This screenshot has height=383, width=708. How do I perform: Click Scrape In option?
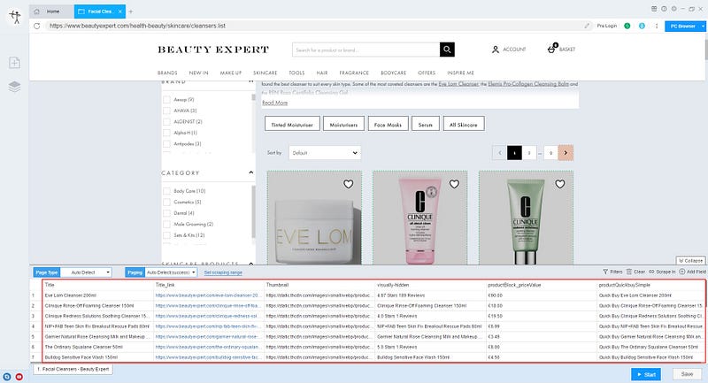tap(662, 272)
